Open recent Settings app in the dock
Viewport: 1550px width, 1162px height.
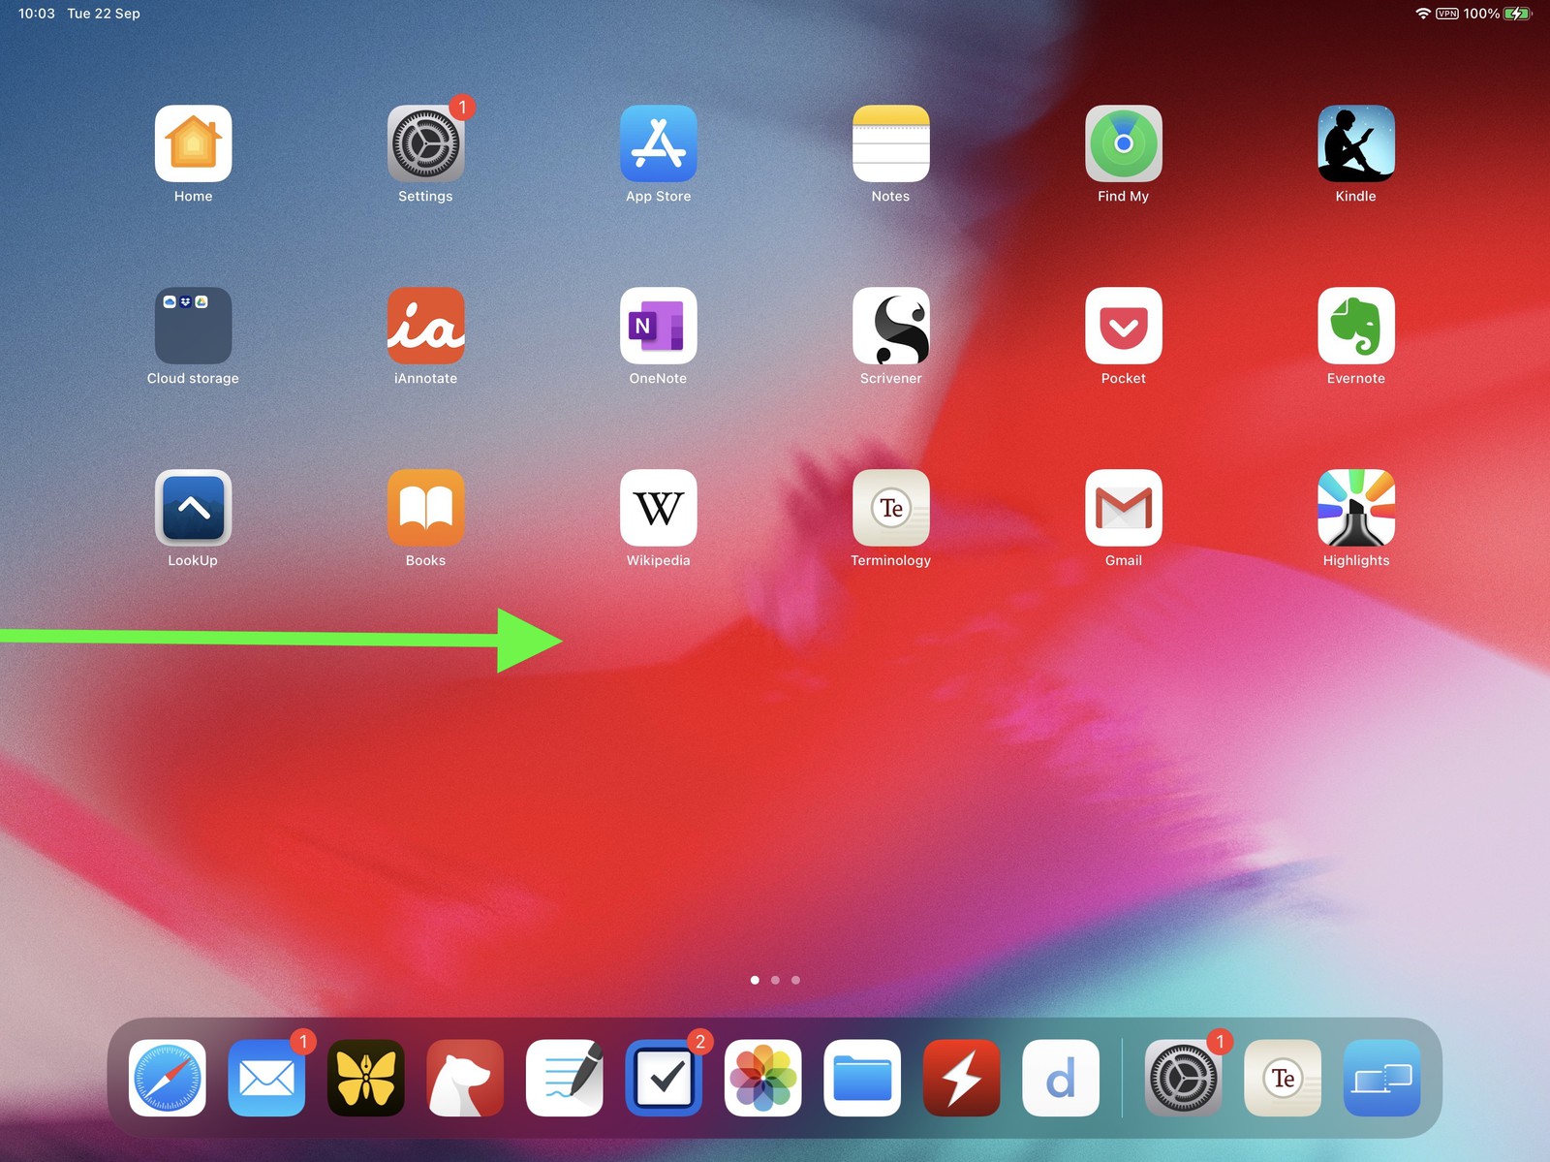pyautogui.click(x=1183, y=1078)
